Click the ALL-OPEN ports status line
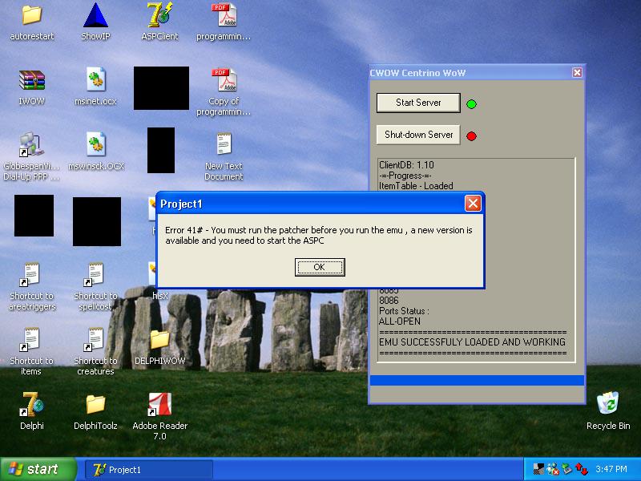 pos(399,321)
